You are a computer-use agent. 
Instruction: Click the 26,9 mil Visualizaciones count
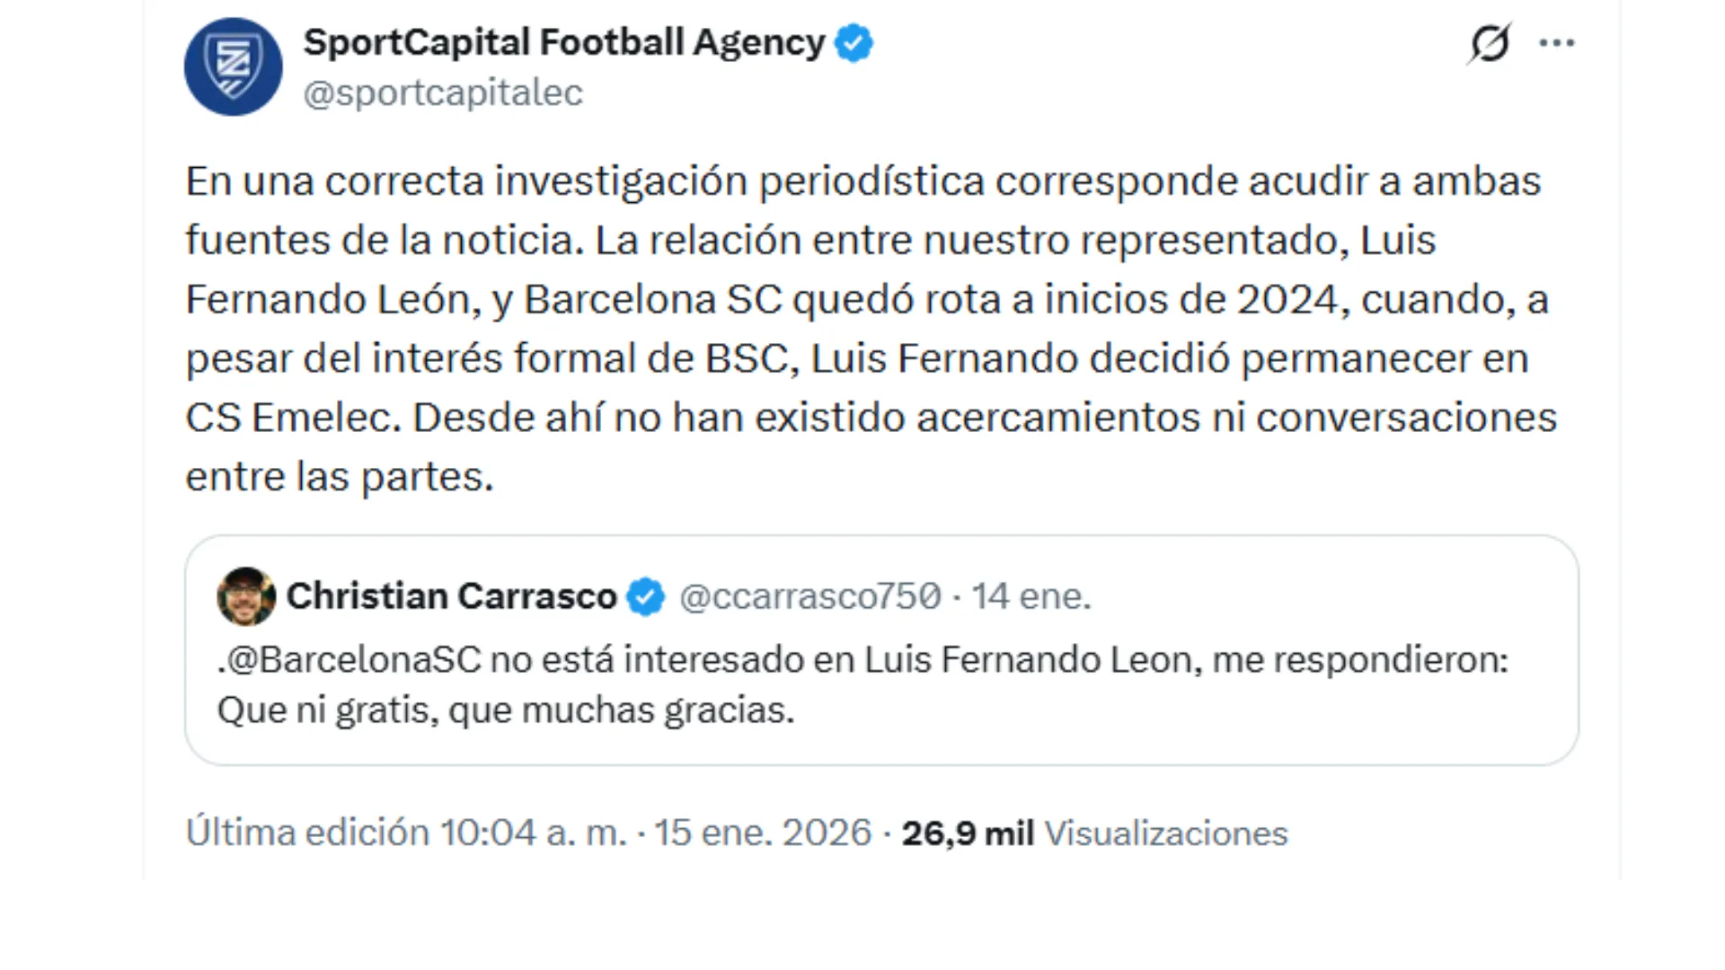[x=1096, y=833]
